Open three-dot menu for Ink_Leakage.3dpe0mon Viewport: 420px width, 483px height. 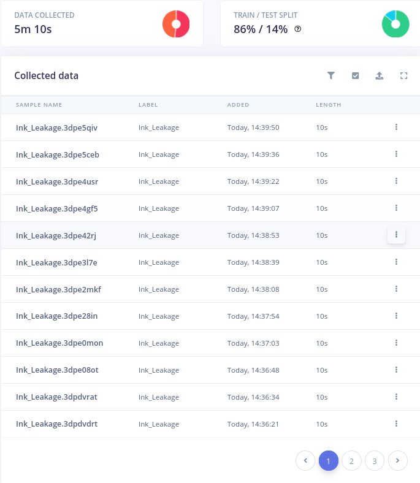(396, 343)
